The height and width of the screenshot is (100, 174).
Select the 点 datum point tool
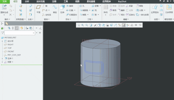45,10
